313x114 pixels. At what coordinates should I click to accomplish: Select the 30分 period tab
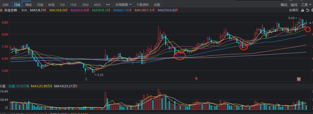pos(85,5)
